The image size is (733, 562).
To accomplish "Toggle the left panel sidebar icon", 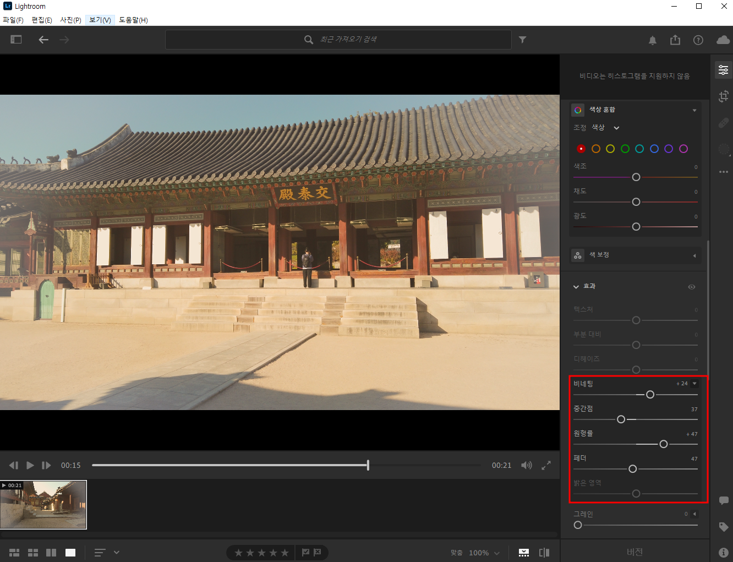I will (x=16, y=40).
